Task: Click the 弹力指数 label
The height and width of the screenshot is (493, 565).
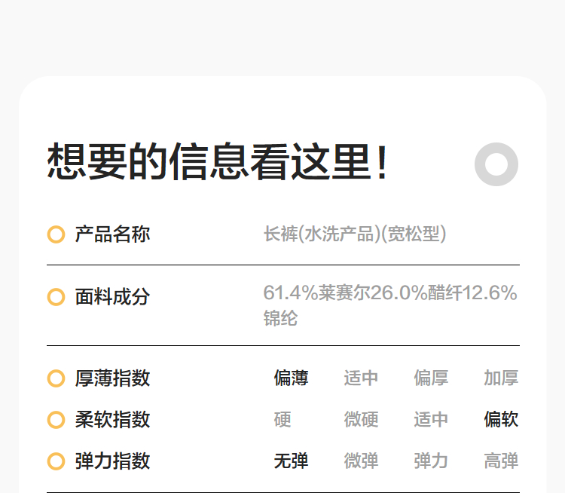Action: (x=112, y=461)
